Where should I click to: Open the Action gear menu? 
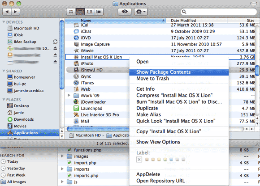point(141,12)
